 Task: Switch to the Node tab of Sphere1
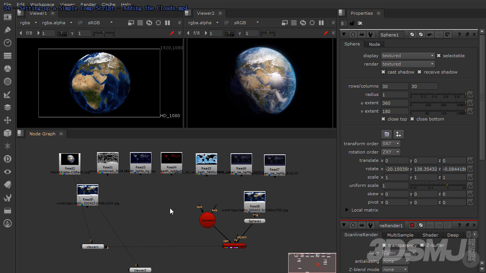coord(374,44)
